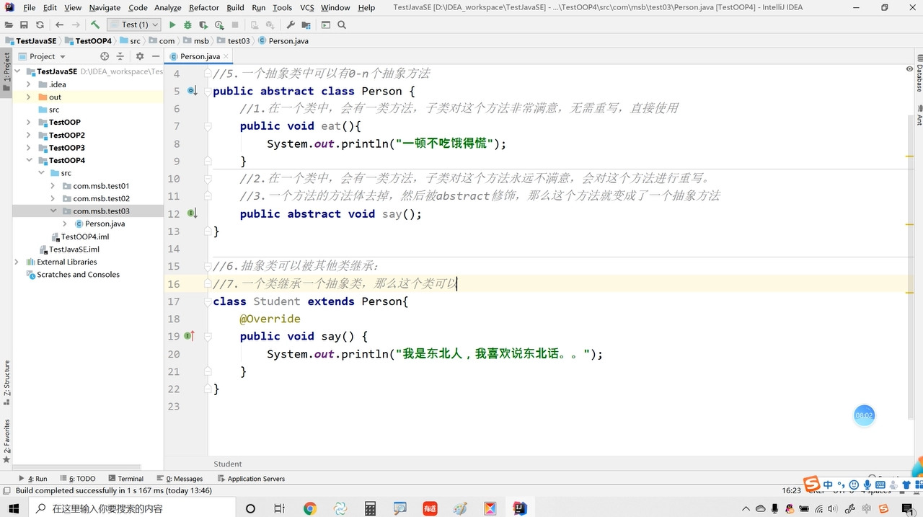This screenshot has height=517, width=923.
Task: Open the Navigate menu
Action: coord(105,7)
